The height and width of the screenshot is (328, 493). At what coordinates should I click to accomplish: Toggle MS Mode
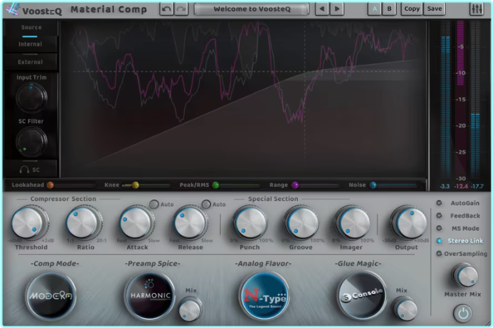(458, 228)
